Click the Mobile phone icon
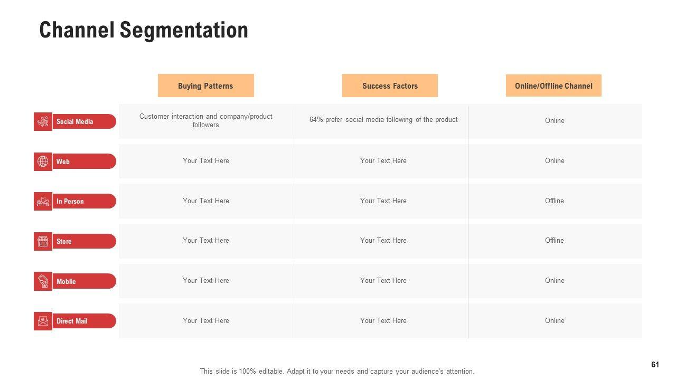This screenshot has width=676, height=380. (x=43, y=281)
